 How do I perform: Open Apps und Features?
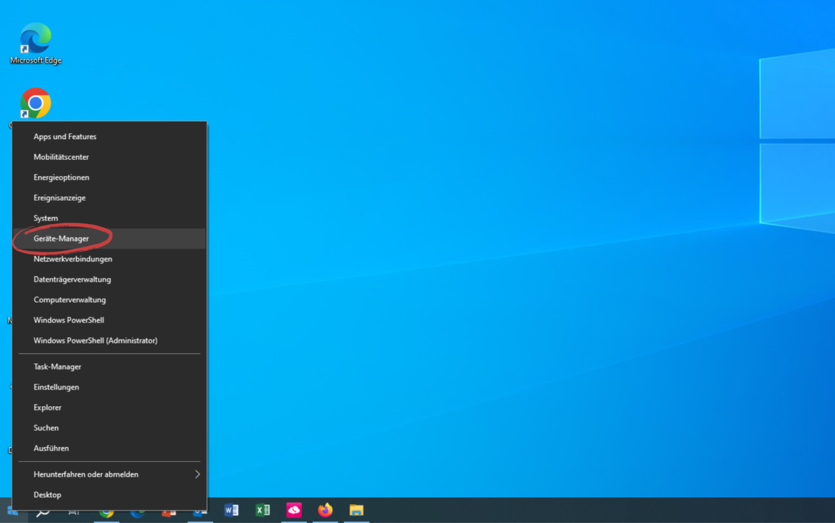[65, 136]
